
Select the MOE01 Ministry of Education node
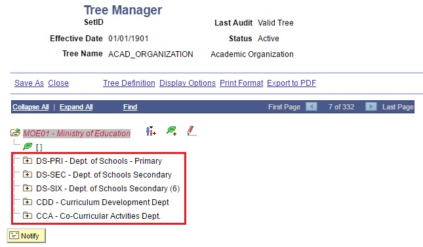[x=77, y=133]
